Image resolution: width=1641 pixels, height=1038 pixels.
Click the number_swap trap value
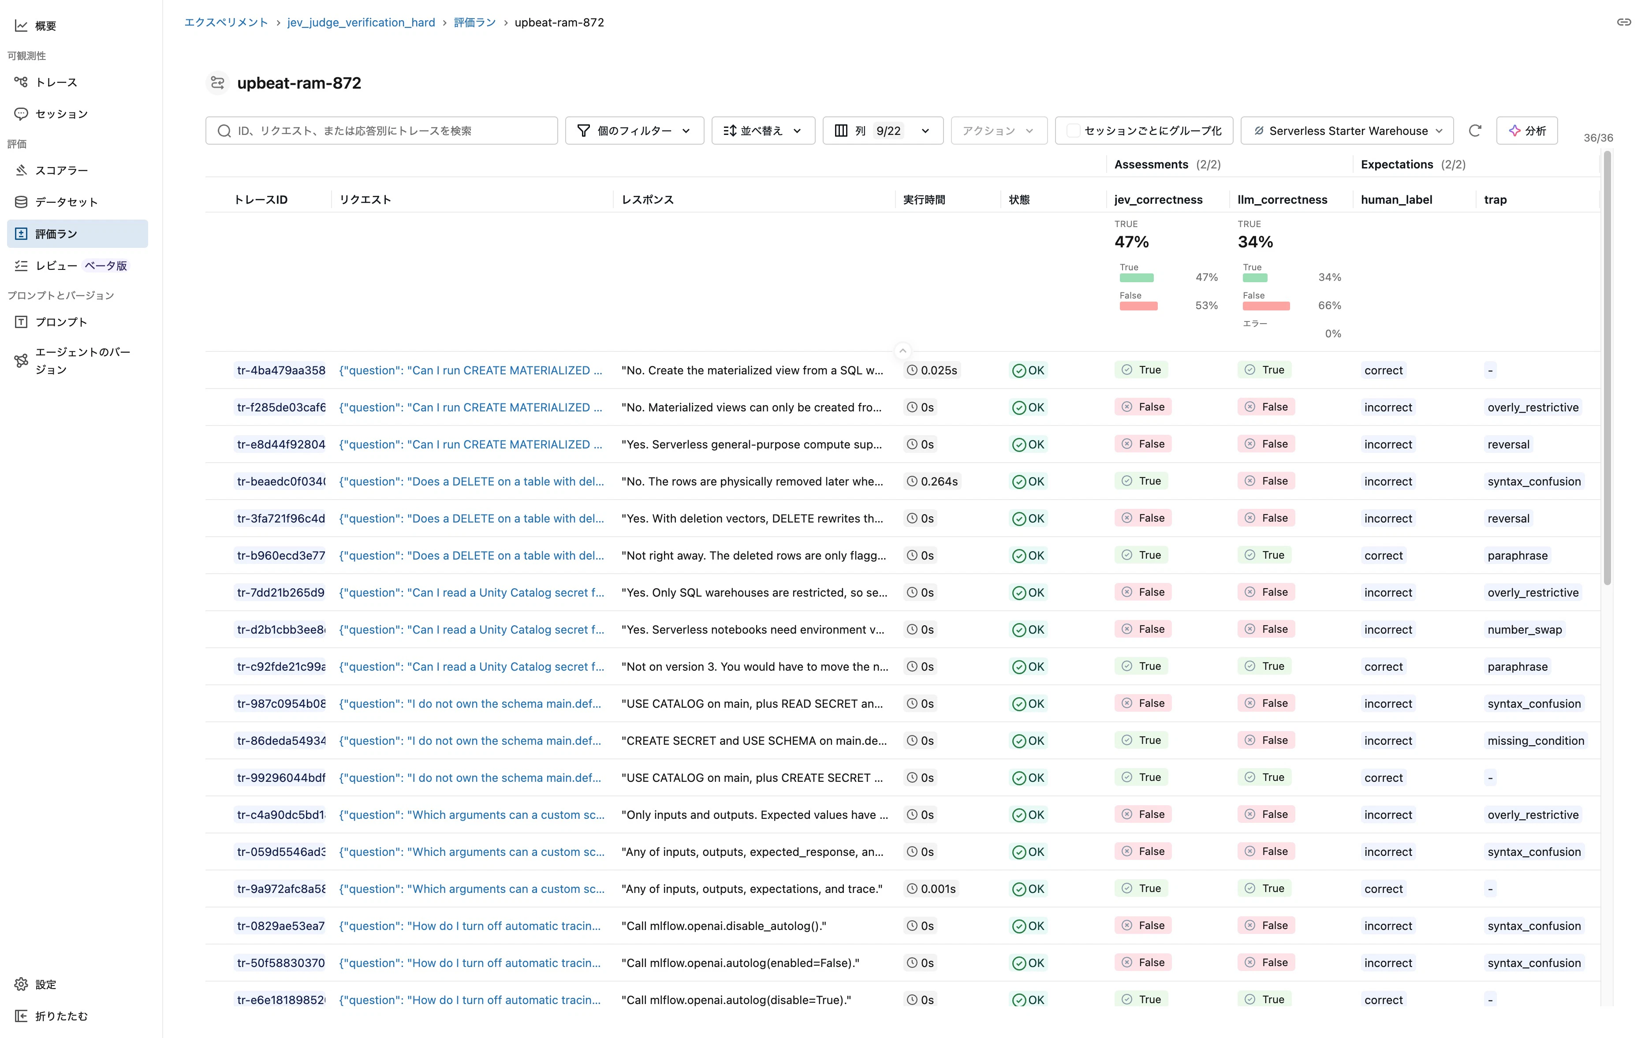point(1525,630)
